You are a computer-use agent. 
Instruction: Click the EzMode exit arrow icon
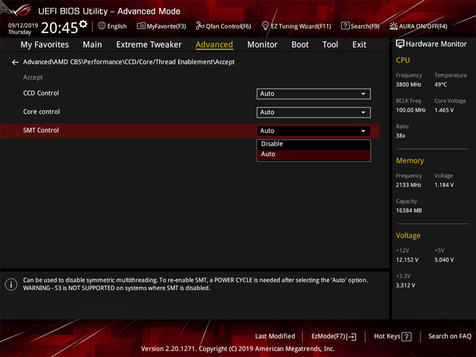pyautogui.click(x=352, y=337)
